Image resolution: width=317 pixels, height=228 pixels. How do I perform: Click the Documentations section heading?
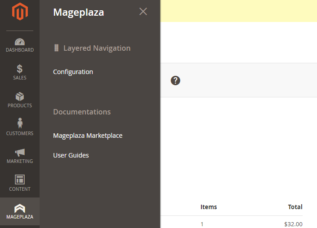click(x=82, y=112)
